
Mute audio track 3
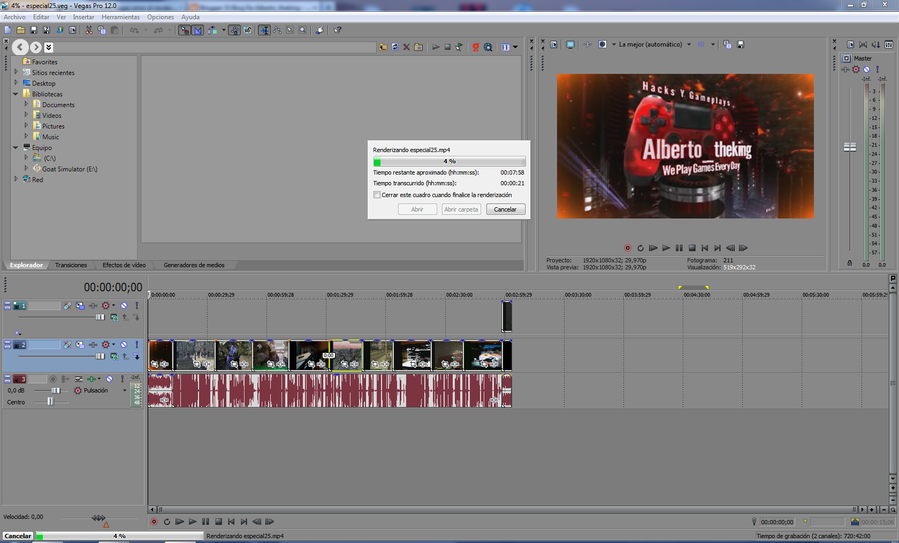(109, 379)
